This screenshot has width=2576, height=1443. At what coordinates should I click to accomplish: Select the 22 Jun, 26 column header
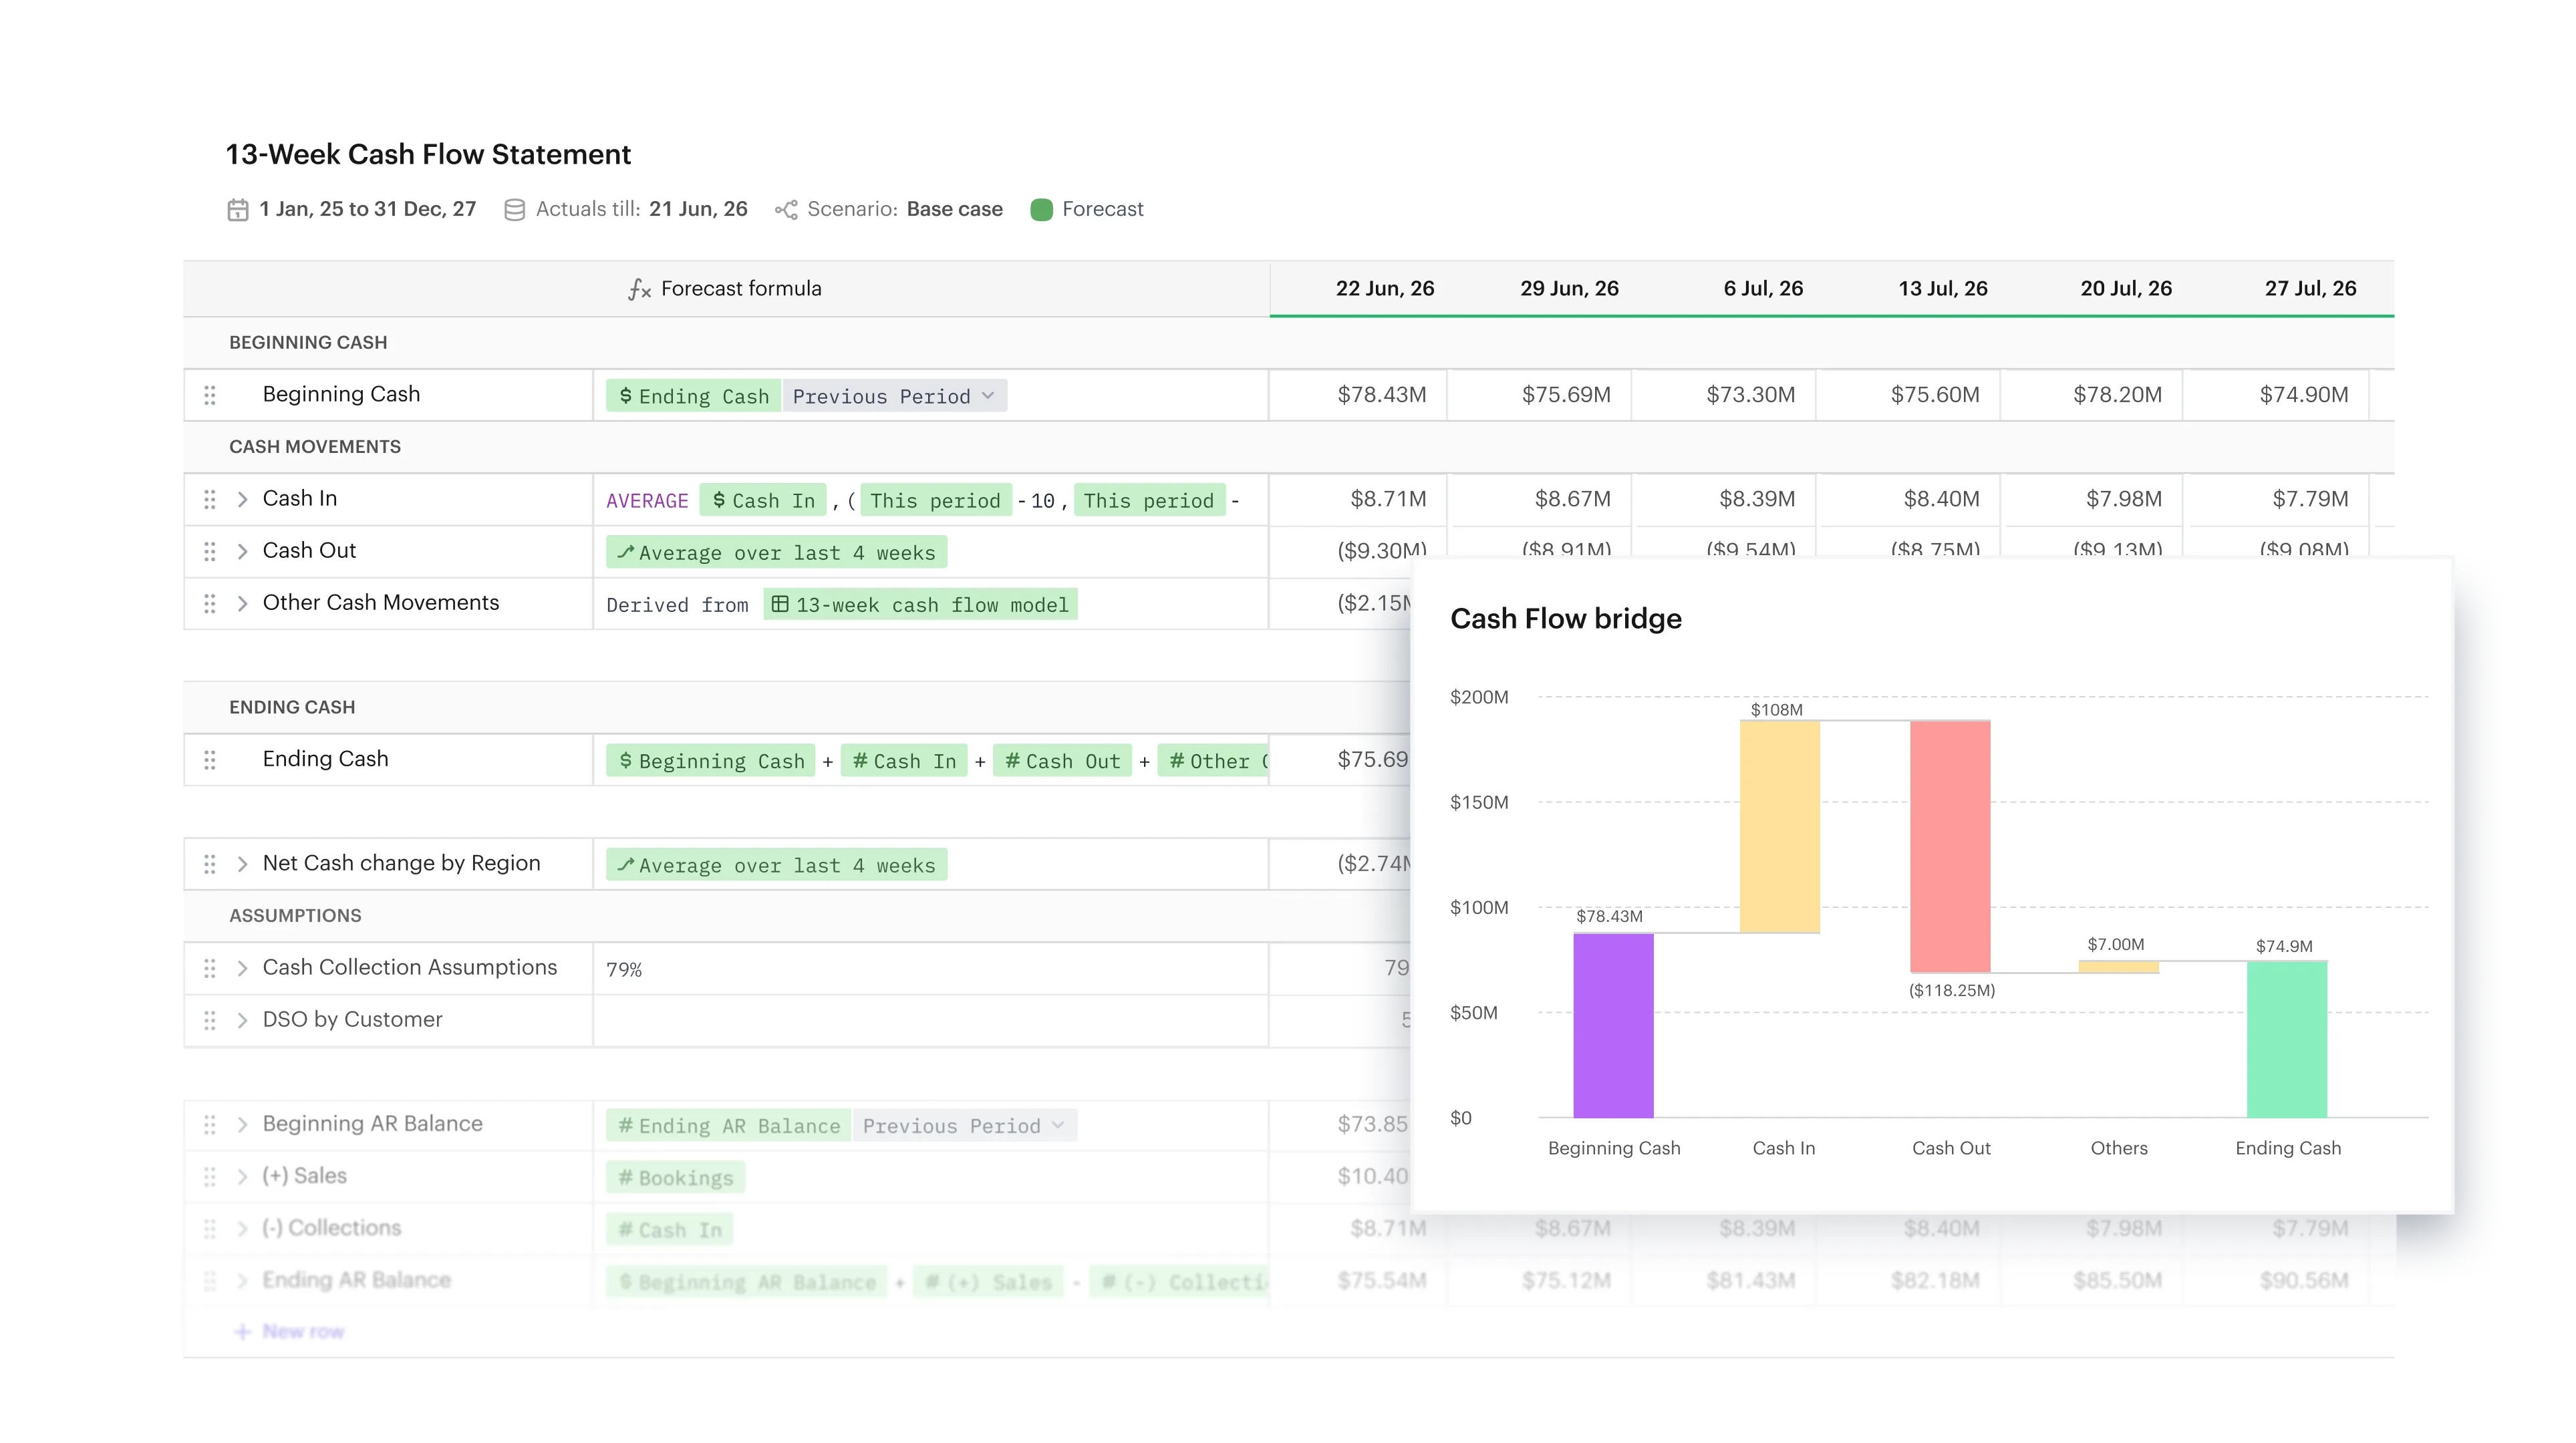[x=1384, y=289]
